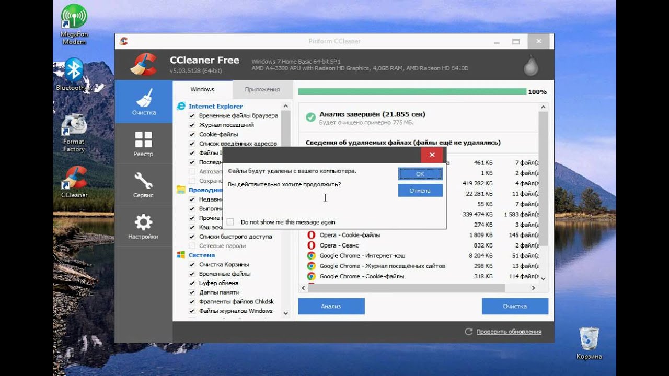Screen dimensions: 669x376
Task: Click the results horizontal scrollbar thumb
Action: tap(407, 288)
